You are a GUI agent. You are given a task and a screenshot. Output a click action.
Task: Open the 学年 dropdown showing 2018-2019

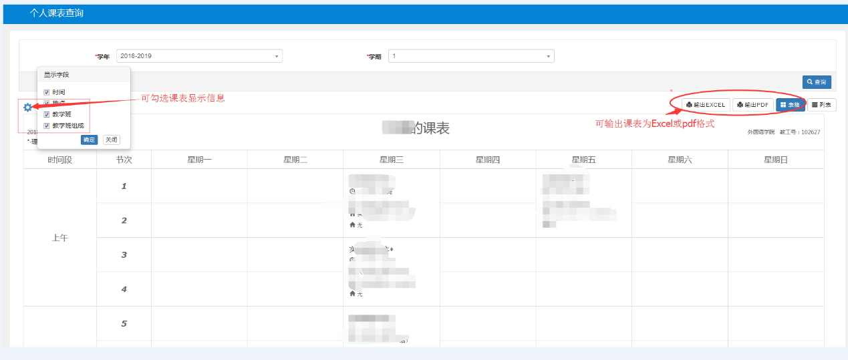(x=198, y=56)
